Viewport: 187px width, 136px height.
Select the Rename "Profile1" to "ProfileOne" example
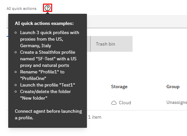tap(42, 75)
